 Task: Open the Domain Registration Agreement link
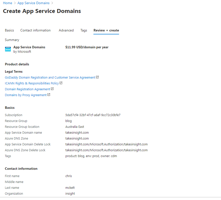28,89
